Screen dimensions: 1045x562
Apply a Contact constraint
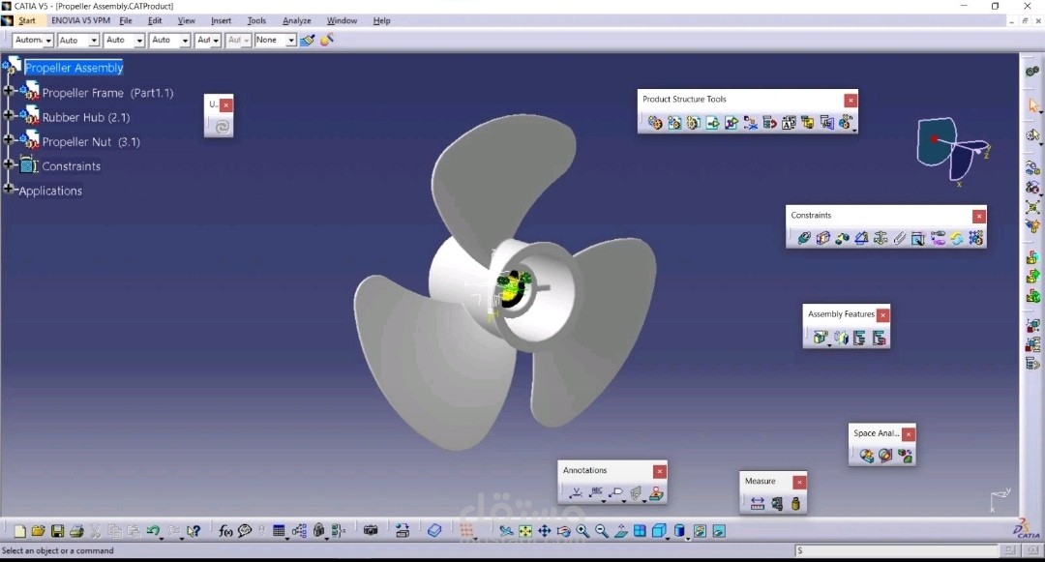[x=822, y=238]
